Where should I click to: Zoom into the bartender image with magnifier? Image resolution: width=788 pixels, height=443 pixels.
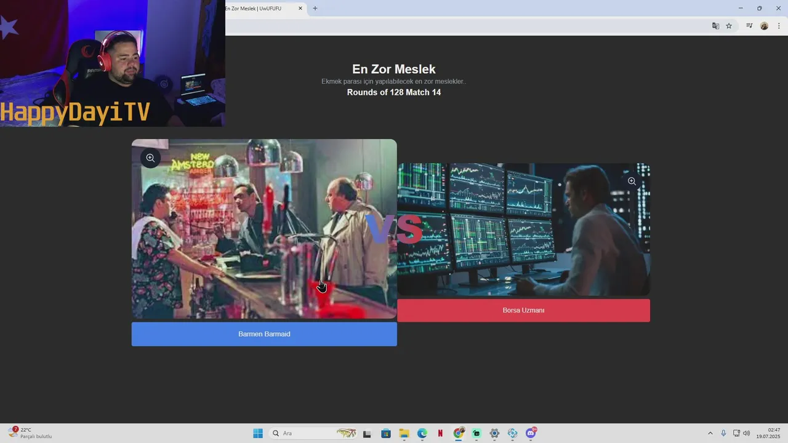pos(150,158)
